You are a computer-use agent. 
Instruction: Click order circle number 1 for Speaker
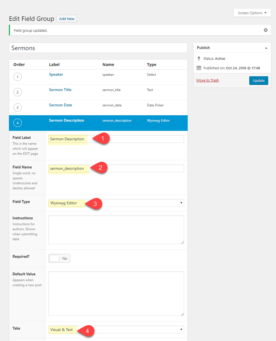point(18,77)
